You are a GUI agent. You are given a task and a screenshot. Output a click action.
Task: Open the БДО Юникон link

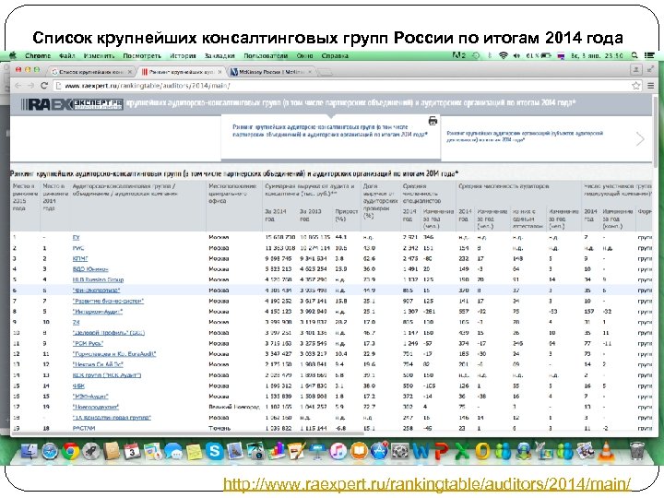(x=90, y=269)
